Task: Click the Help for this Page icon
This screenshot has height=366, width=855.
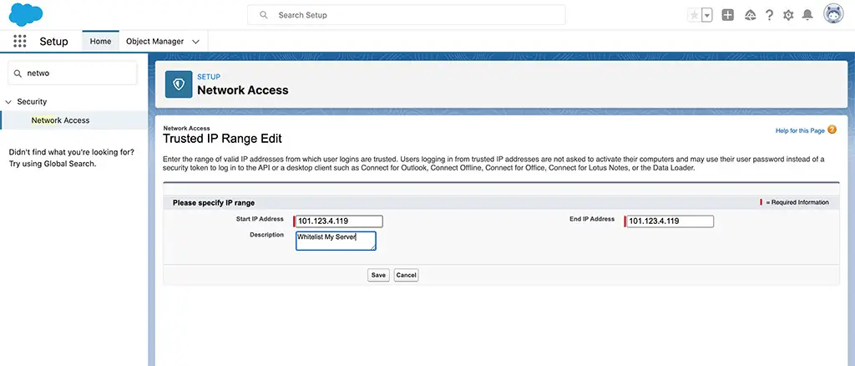Action: tap(832, 130)
